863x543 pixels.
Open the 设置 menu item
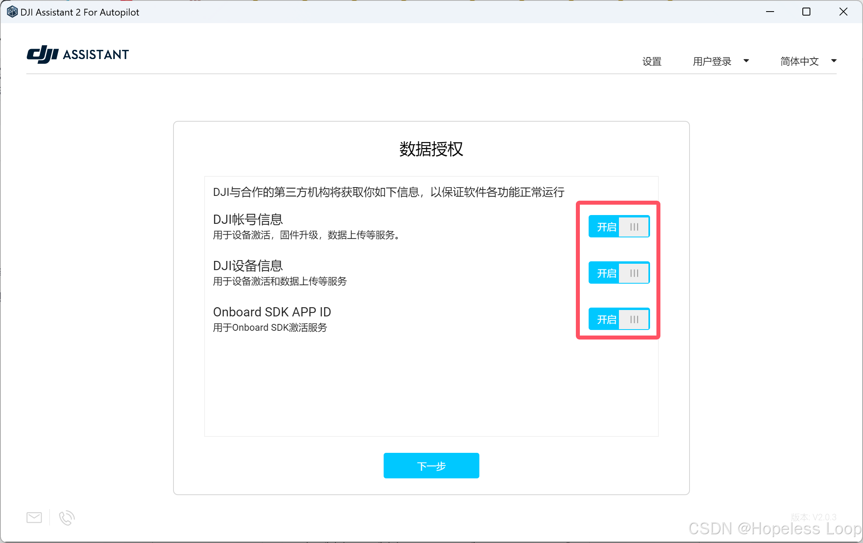pos(652,61)
